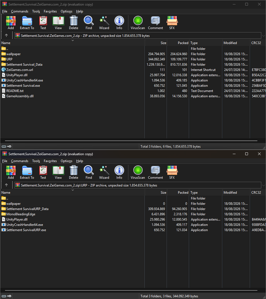Click Test icon in bottom window

[x=43, y=173]
